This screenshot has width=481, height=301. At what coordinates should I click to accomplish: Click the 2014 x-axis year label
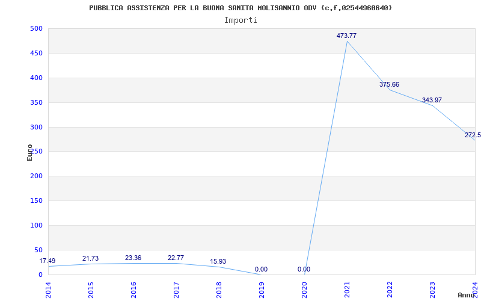point(48,290)
